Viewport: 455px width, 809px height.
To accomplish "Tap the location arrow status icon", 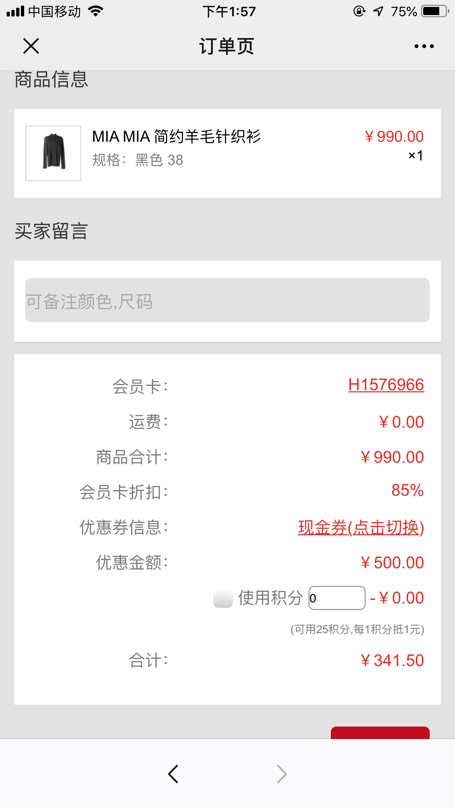I will click(378, 11).
